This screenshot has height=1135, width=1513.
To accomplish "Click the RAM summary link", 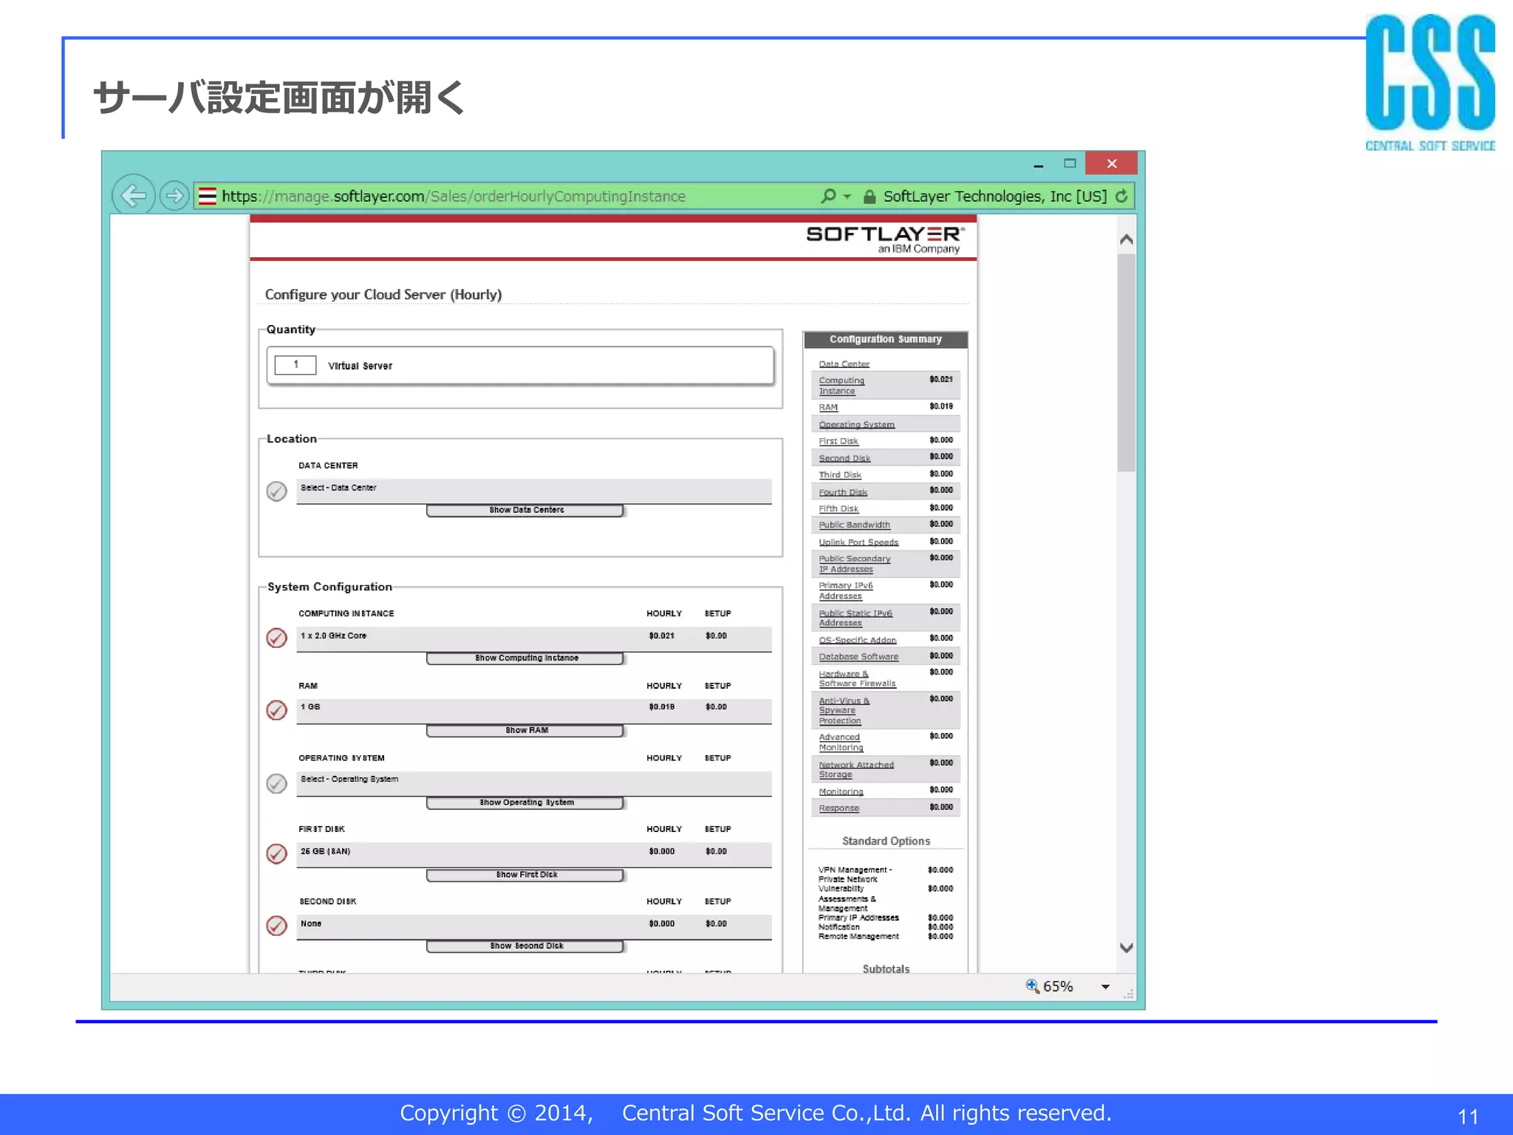I will pos(828,407).
